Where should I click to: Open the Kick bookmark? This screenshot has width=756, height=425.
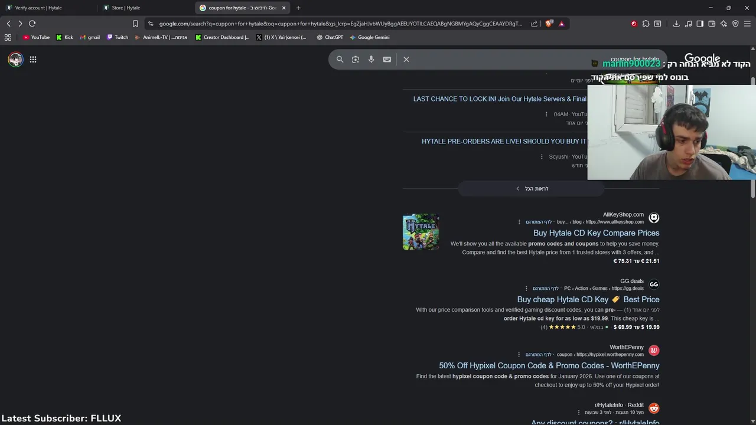[x=64, y=37]
